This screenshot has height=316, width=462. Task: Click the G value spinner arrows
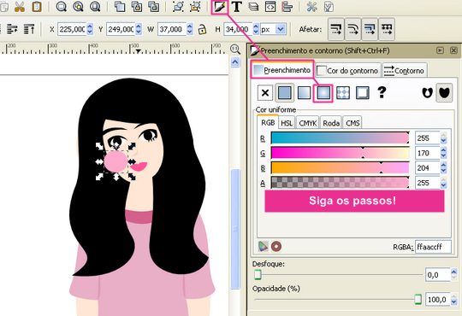click(x=443, y=153)
